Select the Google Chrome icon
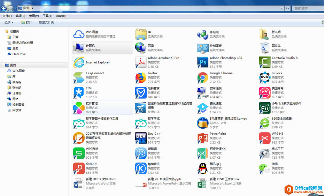Screen dimensions: 324x196 pyautogui.click(x=202, y=77)
